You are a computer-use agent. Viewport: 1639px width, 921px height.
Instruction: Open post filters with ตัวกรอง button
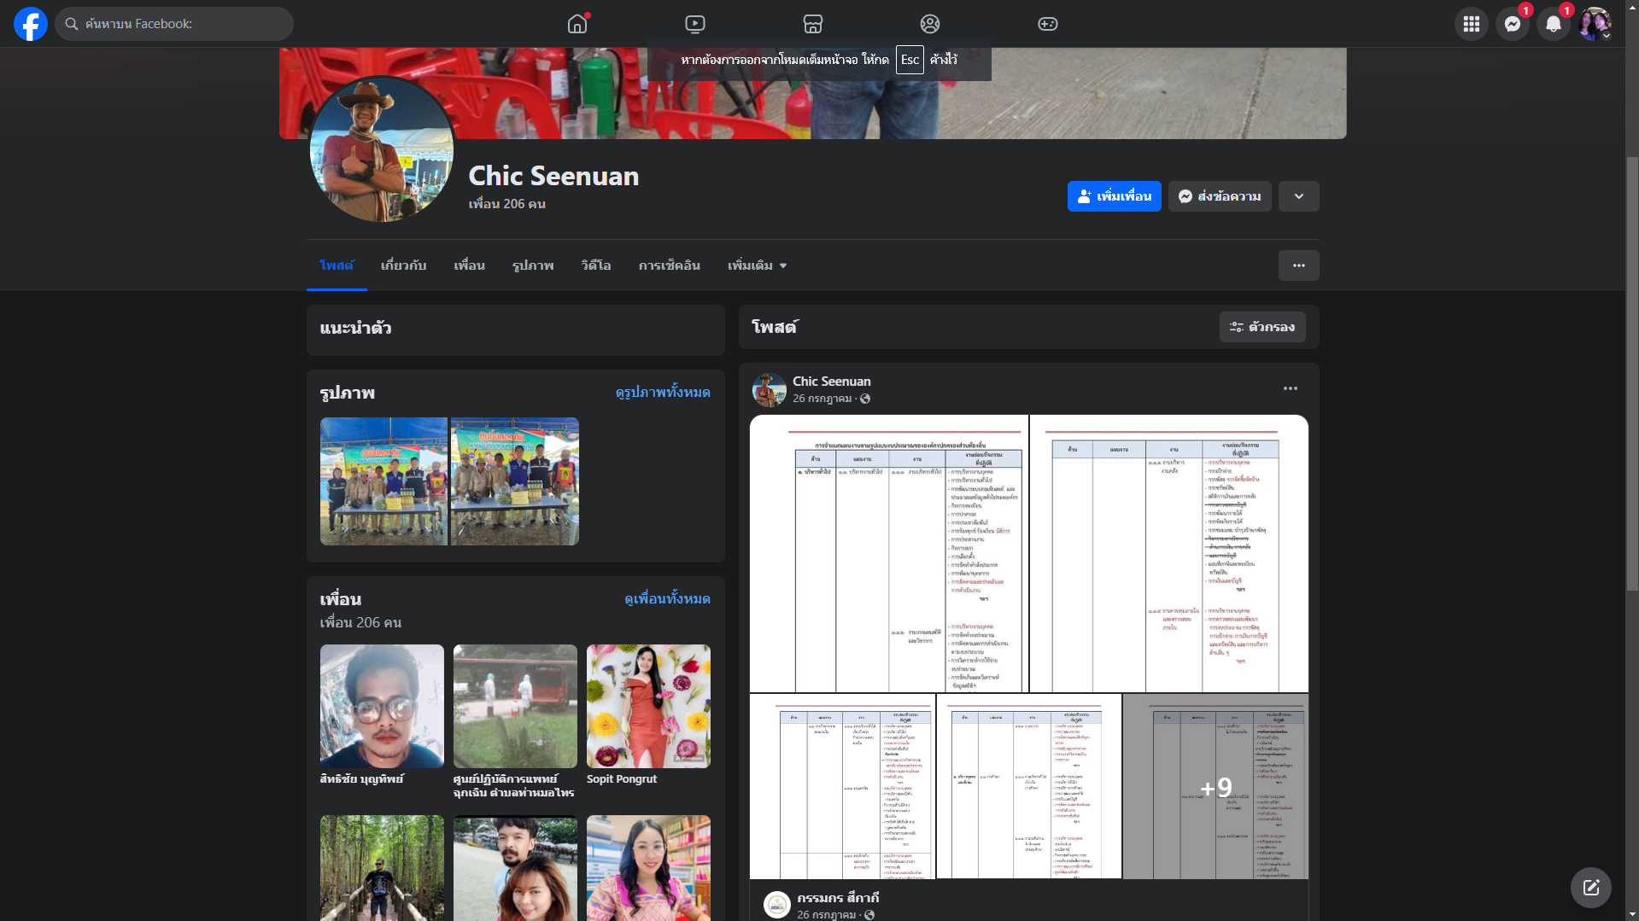pos(1262,327)
